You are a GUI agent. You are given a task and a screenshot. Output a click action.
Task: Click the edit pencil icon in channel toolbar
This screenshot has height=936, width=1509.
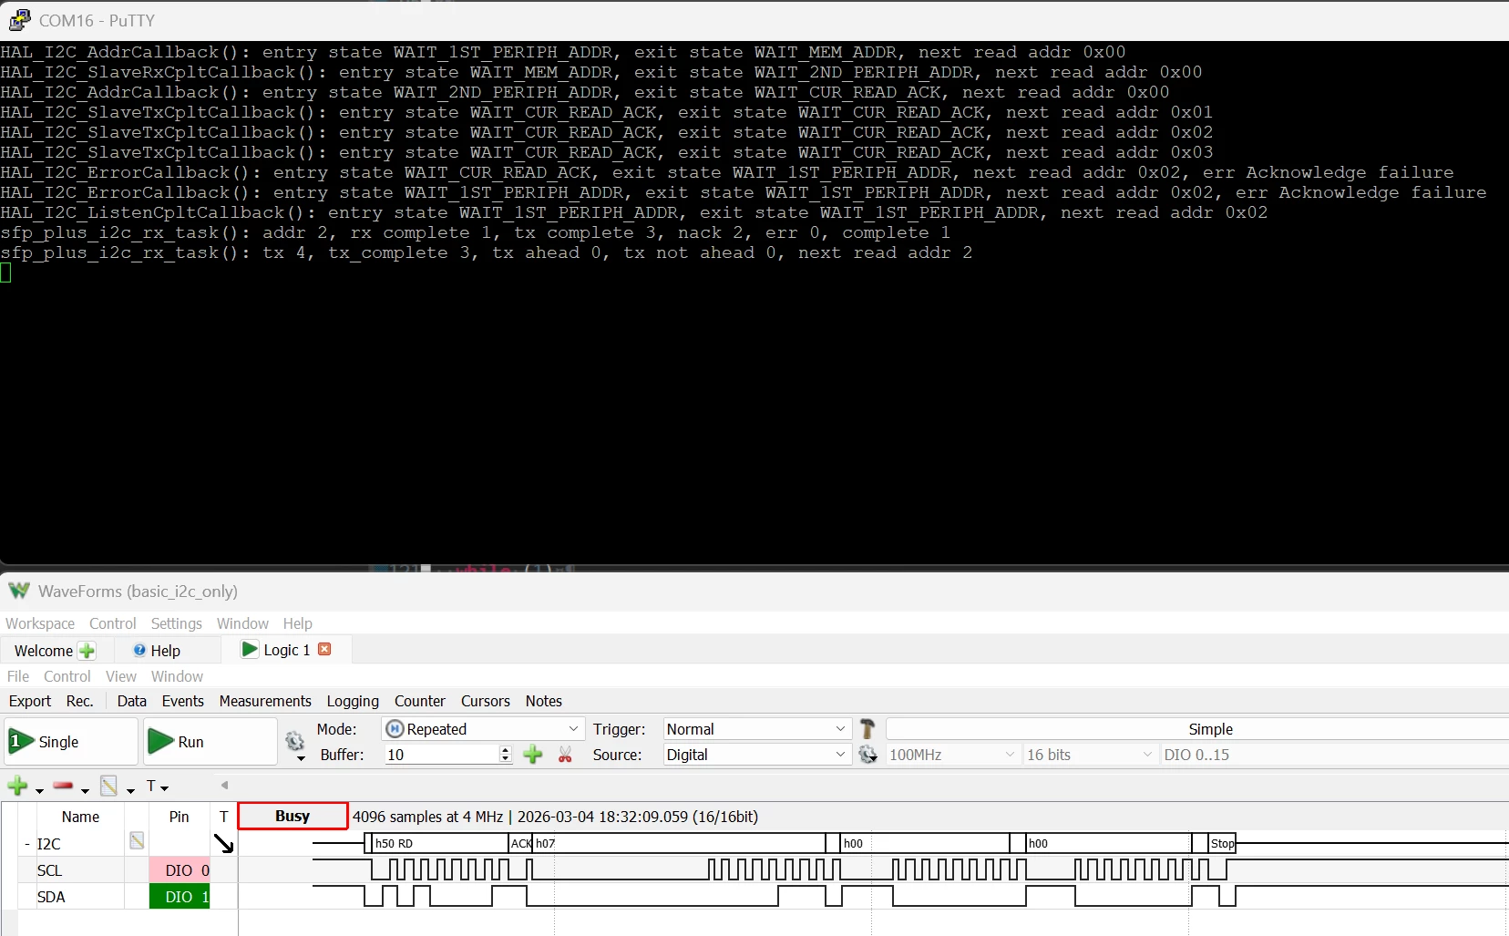pyautogui.click(x=108, y=786)
